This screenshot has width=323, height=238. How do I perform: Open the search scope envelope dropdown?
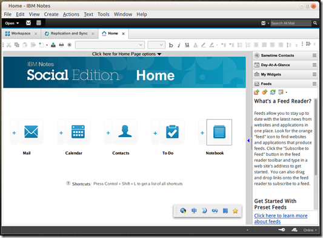[265, 23]
